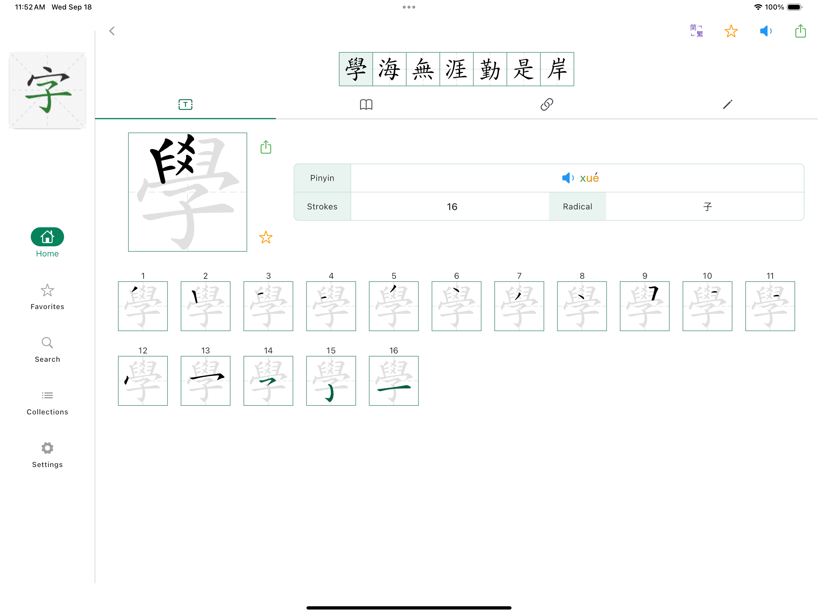Screen dimensions: 818x614
Task: Favorite the character 學 with star
Action: point(266,237)
